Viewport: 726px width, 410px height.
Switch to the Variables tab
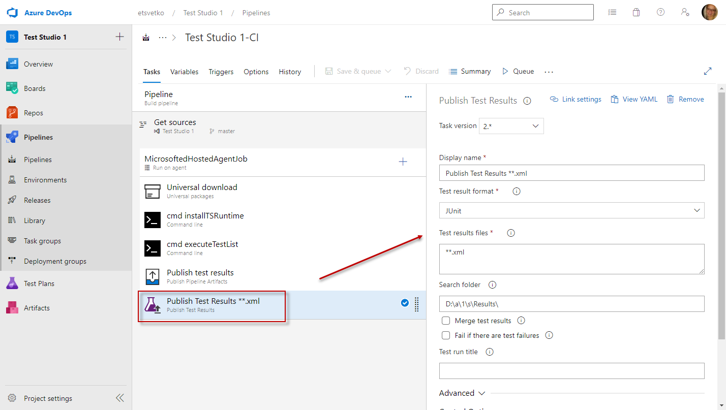coord(185,72)
